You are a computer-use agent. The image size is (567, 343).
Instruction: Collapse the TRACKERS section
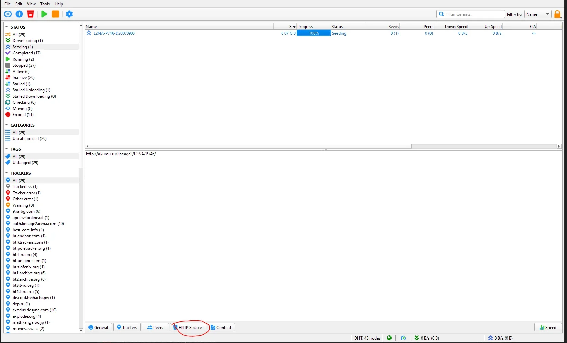(7, 173)
